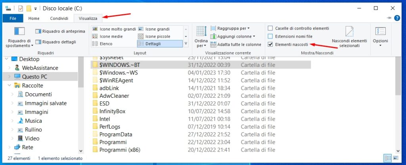The height and width of the screenshot is (165, 406).
Task: Expand the layout gallery more arrow
Action: [x=186, y=44]
